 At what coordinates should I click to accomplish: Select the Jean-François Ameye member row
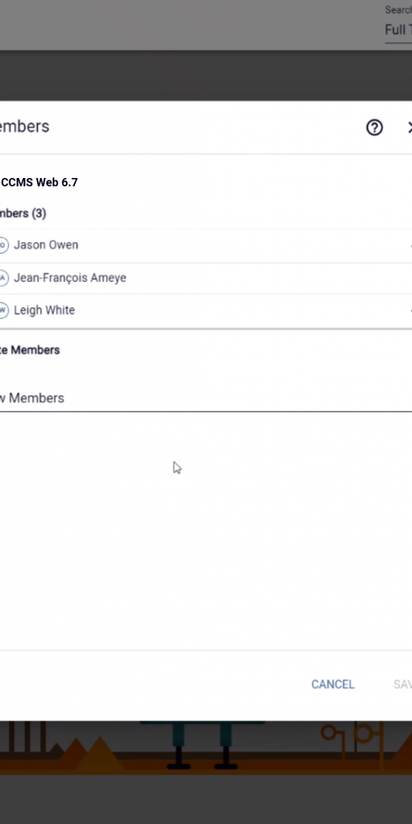click(206, 278)
